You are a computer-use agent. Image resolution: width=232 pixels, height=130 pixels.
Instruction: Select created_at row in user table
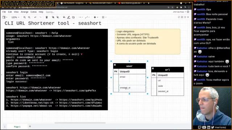click(x=129, y=88)
